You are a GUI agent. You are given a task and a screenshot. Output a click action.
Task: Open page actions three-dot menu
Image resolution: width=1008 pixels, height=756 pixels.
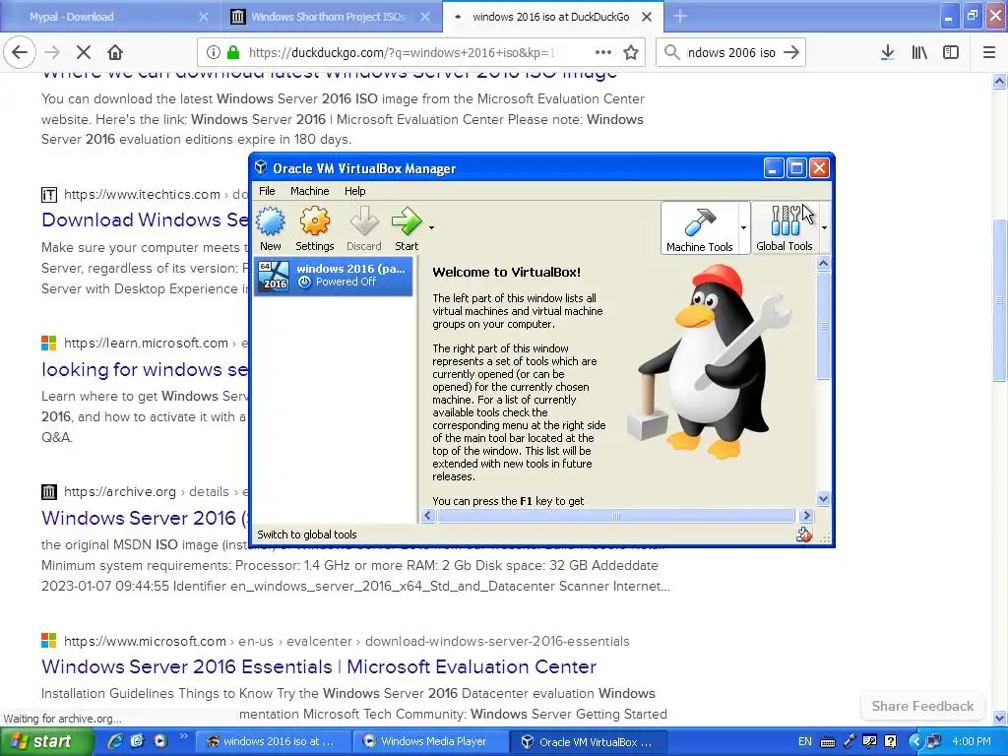coord(603,52)
